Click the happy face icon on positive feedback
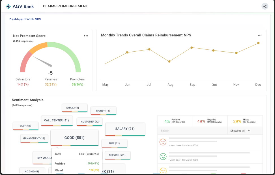The width and height of the screenshot is (275, 175). [163, 156]
